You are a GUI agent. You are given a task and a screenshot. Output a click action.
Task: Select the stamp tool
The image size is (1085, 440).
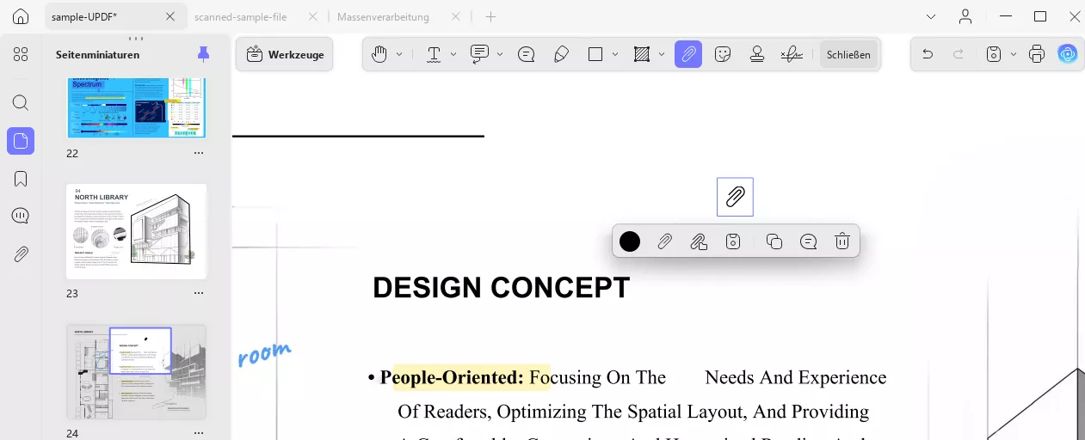[x=757, y=54]
